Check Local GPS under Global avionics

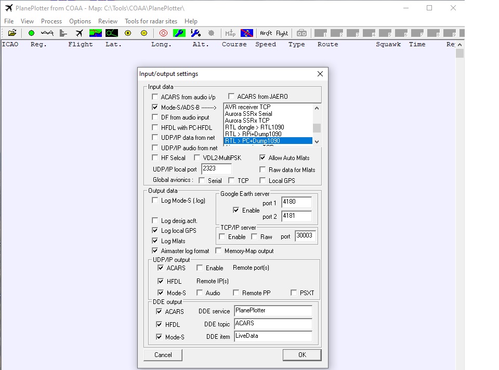point(262,180)
